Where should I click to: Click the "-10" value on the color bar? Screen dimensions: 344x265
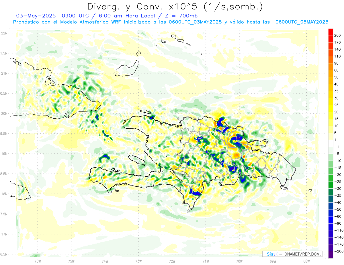pos(337,161)
